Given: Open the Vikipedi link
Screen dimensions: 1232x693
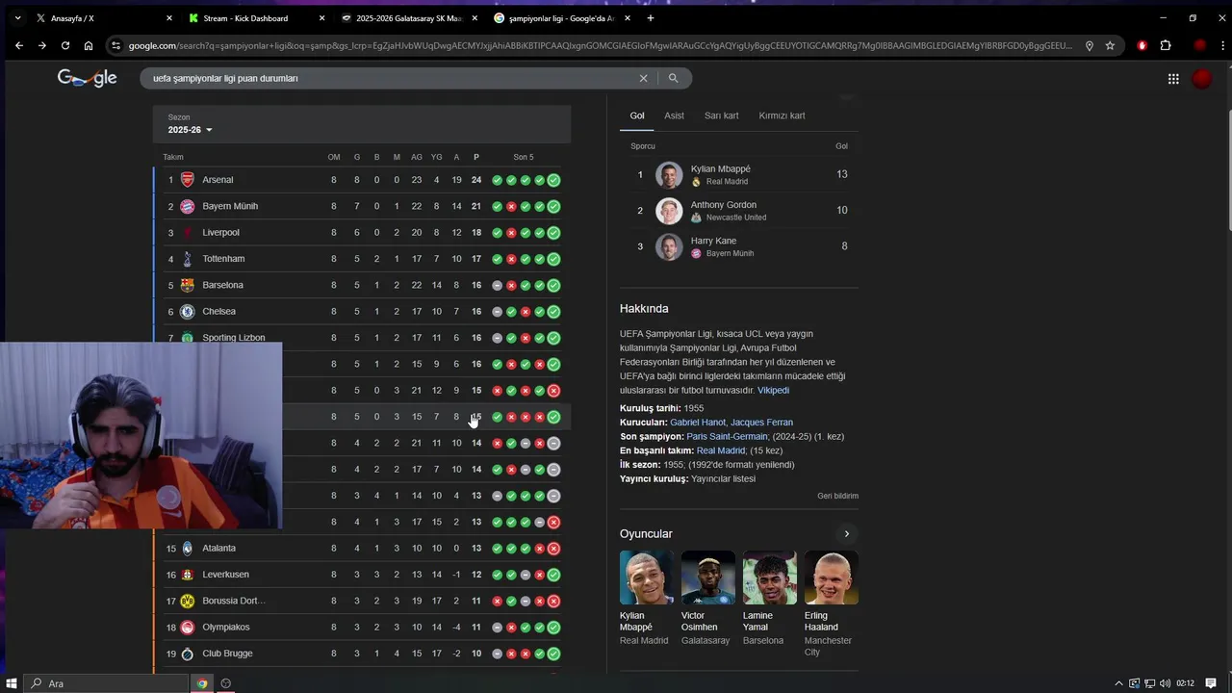Looking at the screenshot, I should point(773,391).
